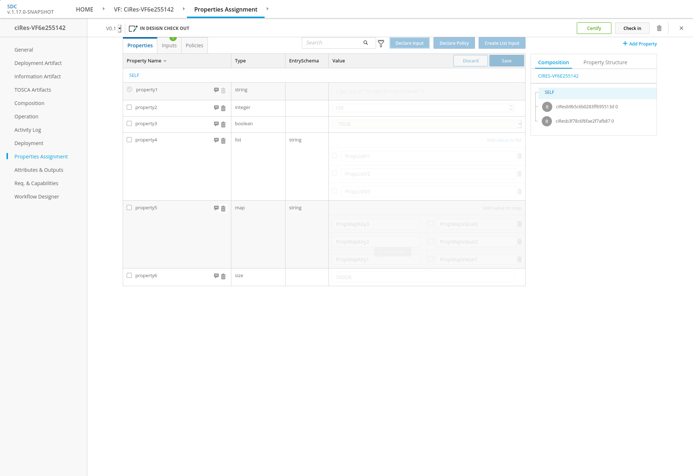Check the PropListV1 item checkbox
The width and height of the screenshot is (693, 476).
pyautogui.click(x=335, y=156)
